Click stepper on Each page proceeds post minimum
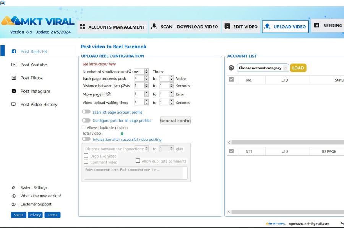 coord(146,78)
